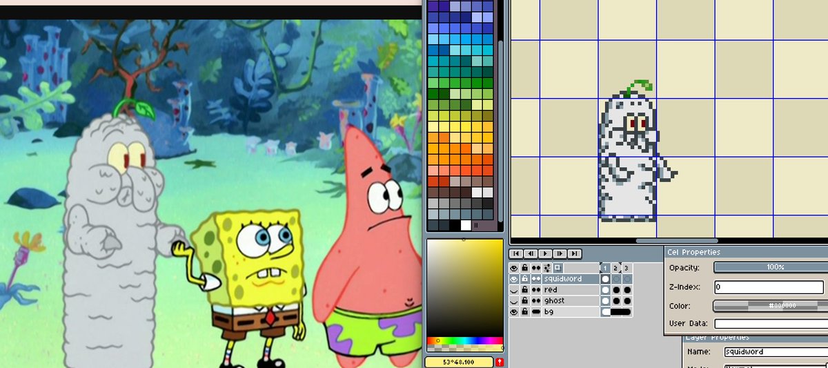Click the foreground color button 53°48.100
Image resolution: width=828 pixels, height=368 pixels.
tap(459, 362)
